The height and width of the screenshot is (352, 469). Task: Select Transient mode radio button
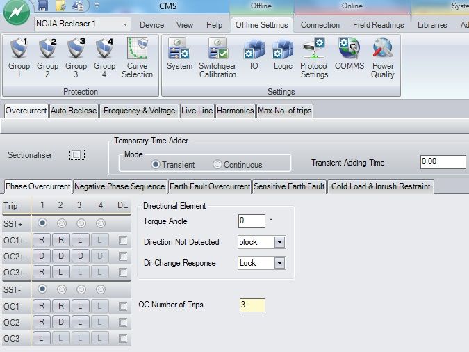(156, 164)
